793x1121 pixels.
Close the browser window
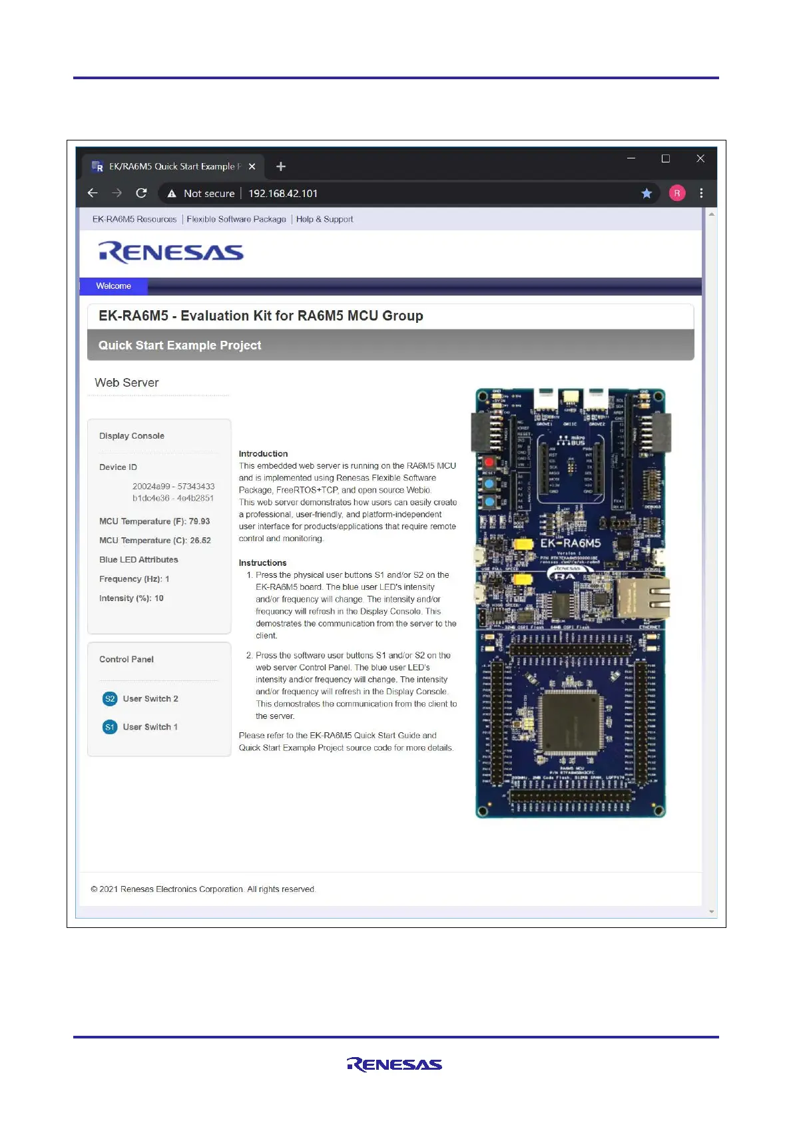[x=700, y=158]
